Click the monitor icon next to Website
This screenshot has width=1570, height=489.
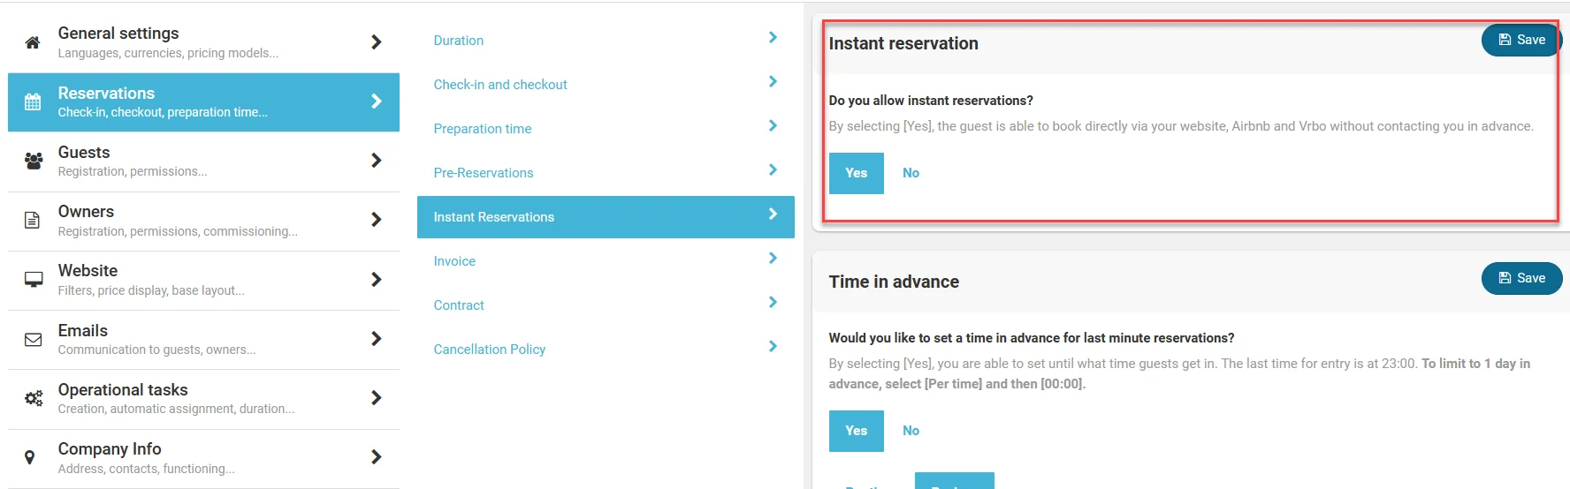(34, 280)
